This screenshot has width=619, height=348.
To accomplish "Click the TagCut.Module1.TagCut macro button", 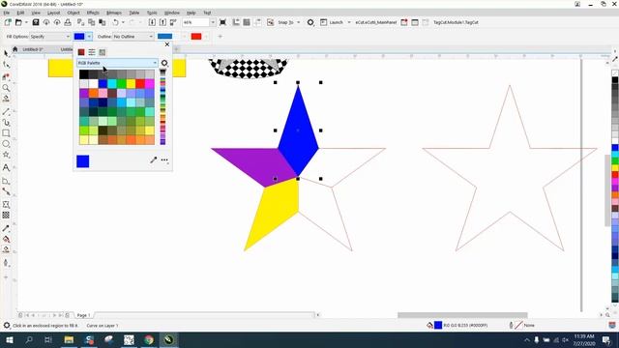I will click(456, 22).
